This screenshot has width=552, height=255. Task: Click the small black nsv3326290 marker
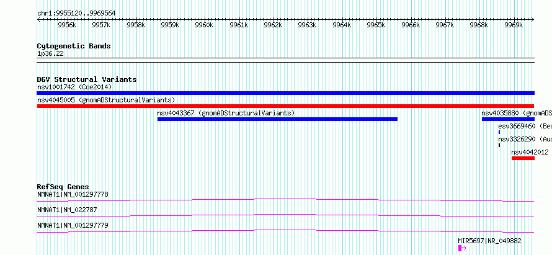pos(499,145)
